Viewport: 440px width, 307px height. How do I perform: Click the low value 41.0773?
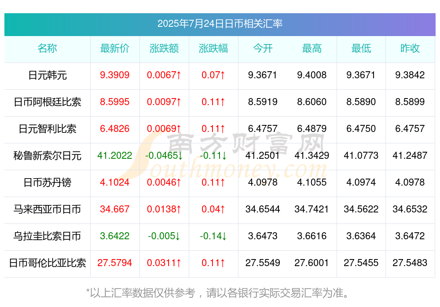tap(361, 155)
